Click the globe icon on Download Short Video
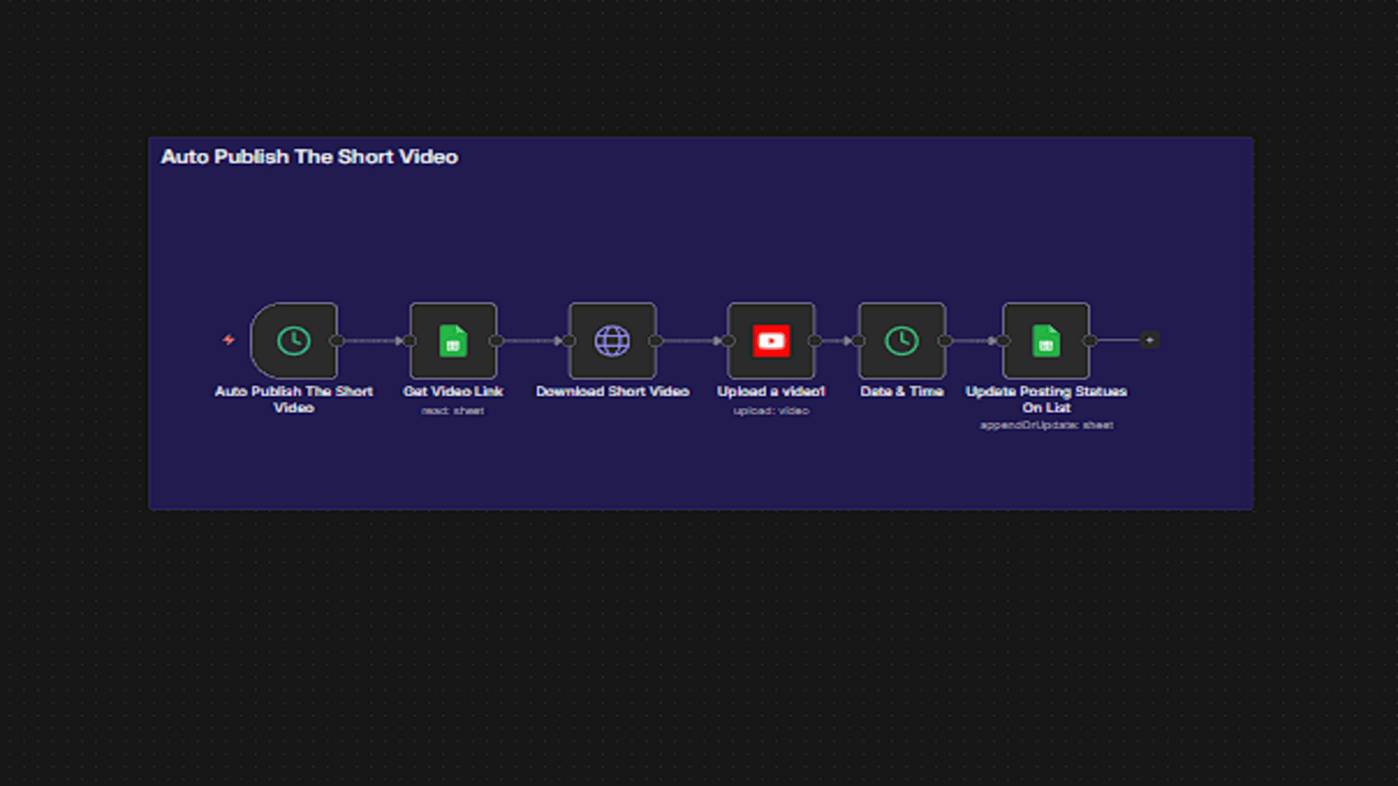This screenshot has height=786, width=1398. [612, 341]
